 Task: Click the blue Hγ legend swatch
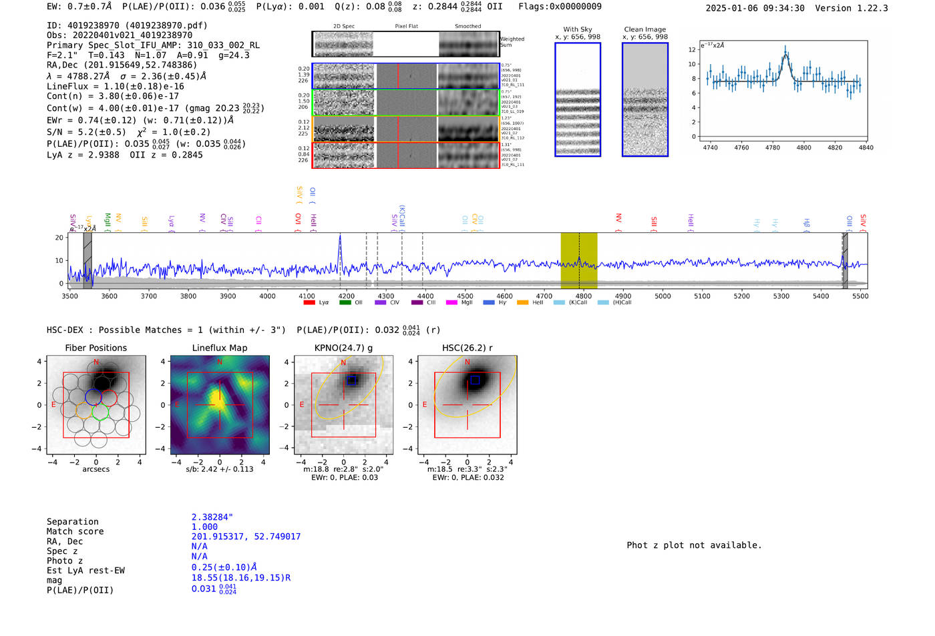coord(489,302)
